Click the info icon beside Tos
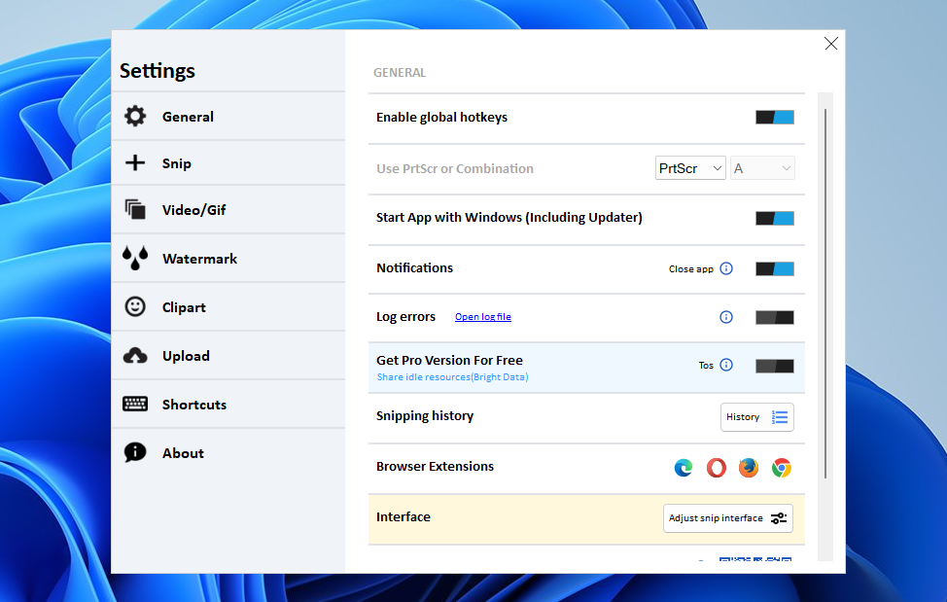947x602 pixels. [x=726, y=366]
